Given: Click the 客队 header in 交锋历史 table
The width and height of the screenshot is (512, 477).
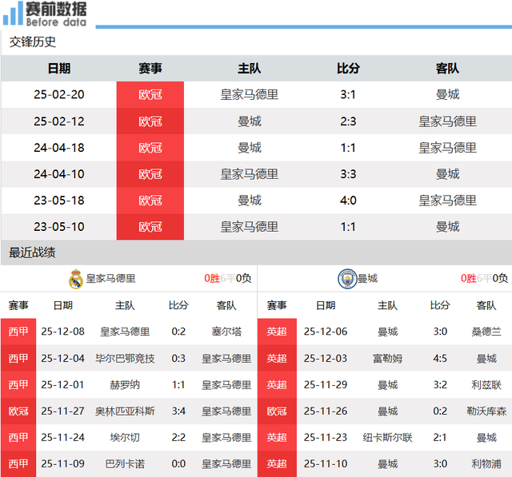Looking at the screenshot, I should coord(447,69).
